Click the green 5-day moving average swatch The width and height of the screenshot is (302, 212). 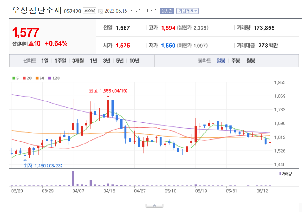click(x=14, y=78)
